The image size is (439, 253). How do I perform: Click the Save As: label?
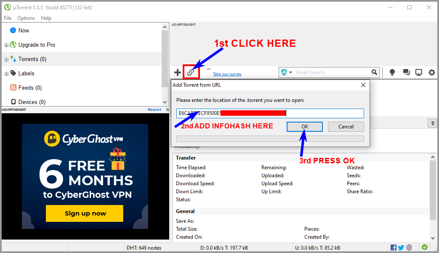pos(185,221)
